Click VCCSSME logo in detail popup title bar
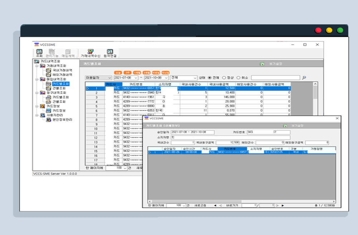This screenshot has width=358, height=235. 146,119
